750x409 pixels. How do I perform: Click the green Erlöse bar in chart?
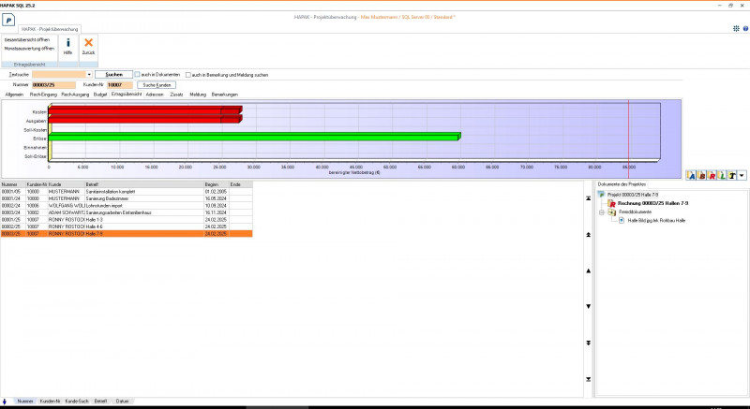pos(253,137)
